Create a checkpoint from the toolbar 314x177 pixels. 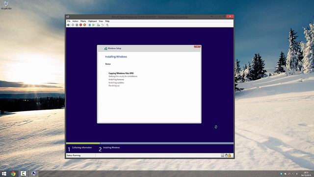(x=98, y=25)
